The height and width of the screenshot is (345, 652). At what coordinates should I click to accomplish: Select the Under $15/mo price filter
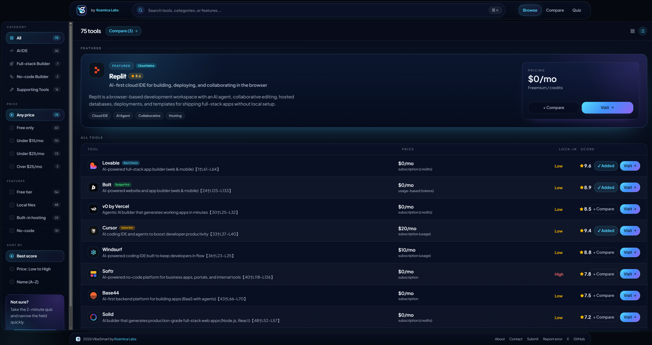(x=35, y=141)
